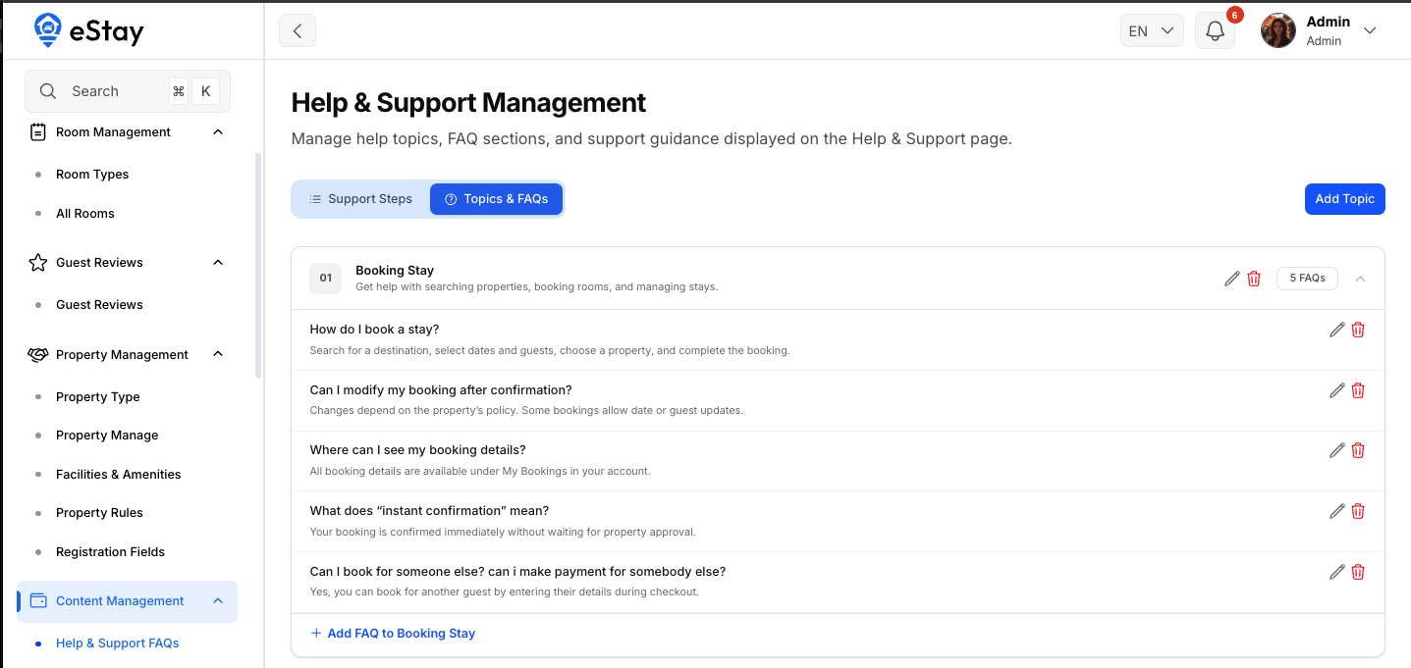The width and height of the screenshot is (1411, 668).
Task: Open Help & Support FAQs page
Action: coord(118,643)
